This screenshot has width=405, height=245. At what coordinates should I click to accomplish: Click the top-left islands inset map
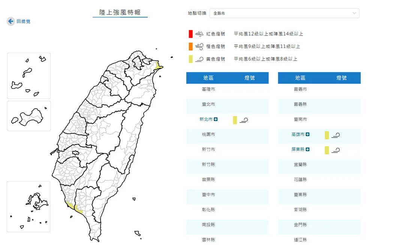coord(28,76)
